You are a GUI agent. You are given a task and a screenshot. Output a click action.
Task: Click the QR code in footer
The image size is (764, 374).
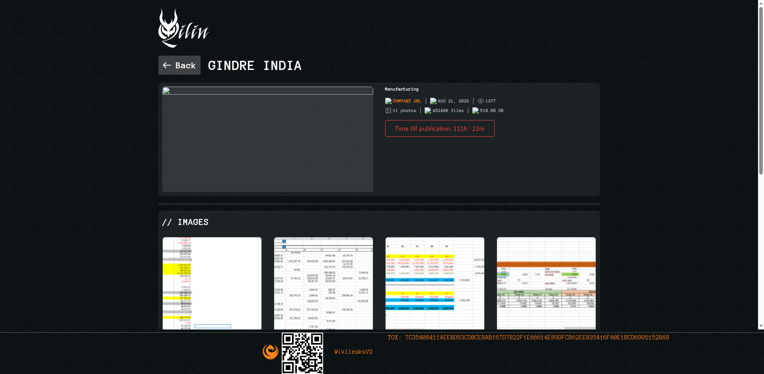(x=302, y=353)
